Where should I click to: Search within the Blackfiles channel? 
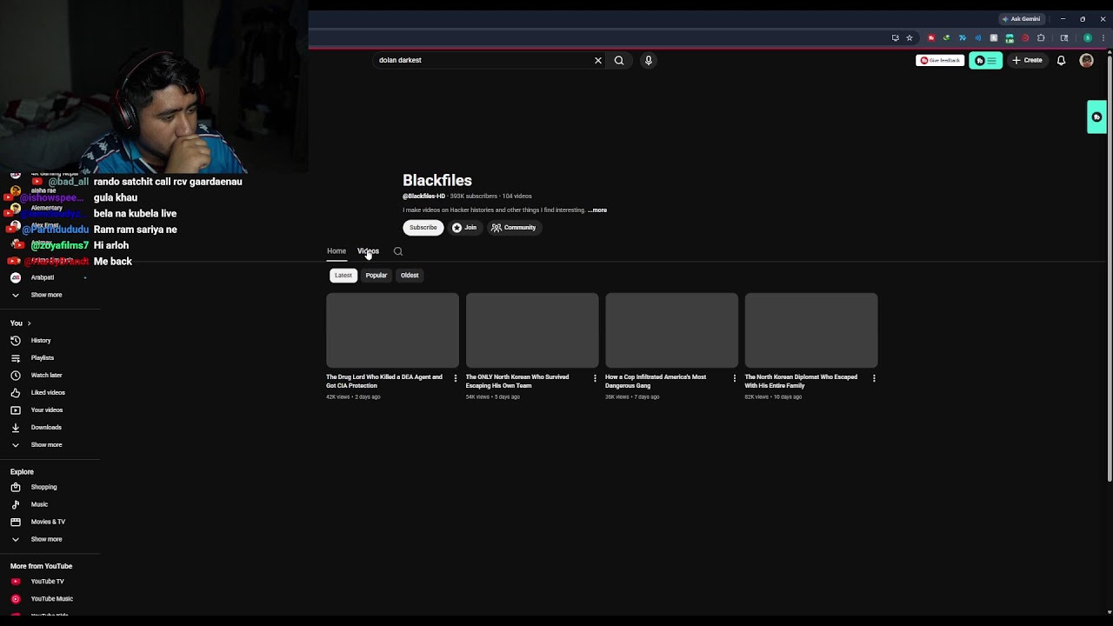(398, 251)
